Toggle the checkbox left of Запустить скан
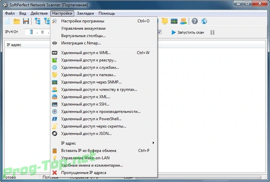 pos(159,32)
